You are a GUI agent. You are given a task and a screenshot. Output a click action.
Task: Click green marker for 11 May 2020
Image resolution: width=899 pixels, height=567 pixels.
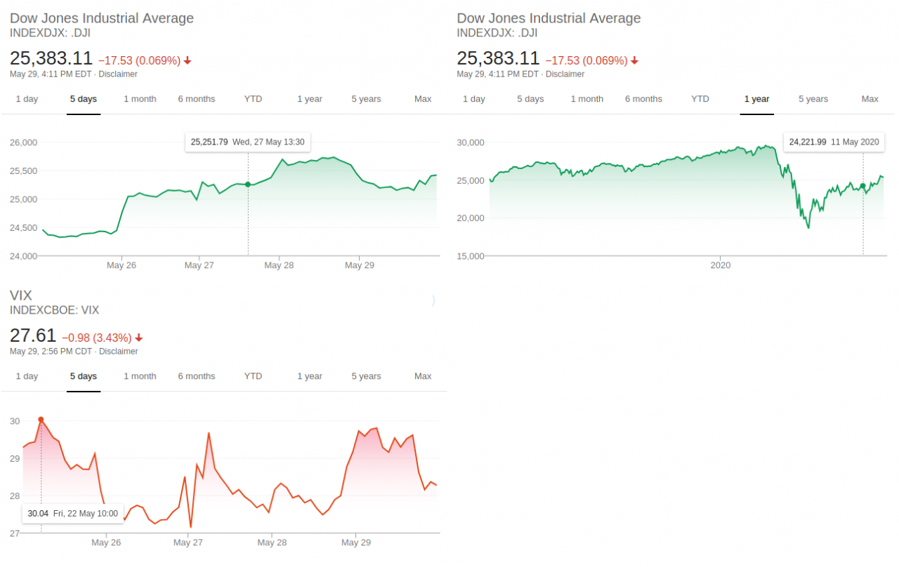tap(863, 186)
